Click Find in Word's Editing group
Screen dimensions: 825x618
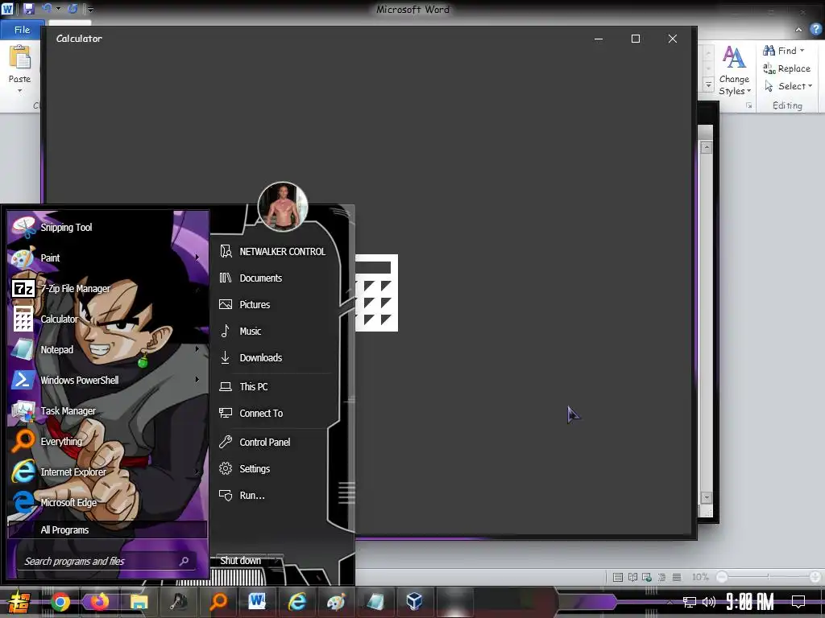784,51
